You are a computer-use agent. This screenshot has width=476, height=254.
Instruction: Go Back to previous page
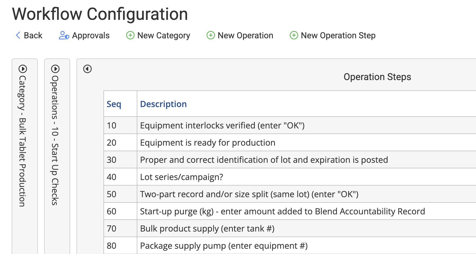pyautogui.click(x=33, y=35)
